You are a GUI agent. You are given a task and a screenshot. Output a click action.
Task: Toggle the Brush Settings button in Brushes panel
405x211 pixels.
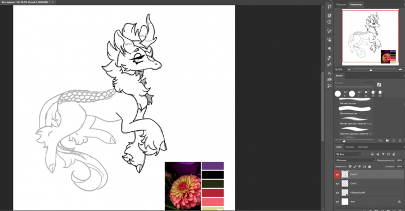click(379, 85)
